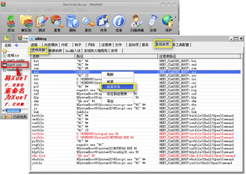This screenshot has width=246, height=175.
Task: Choose 刷新 (Refresh) in the context menu
Action: click(111, 75)
